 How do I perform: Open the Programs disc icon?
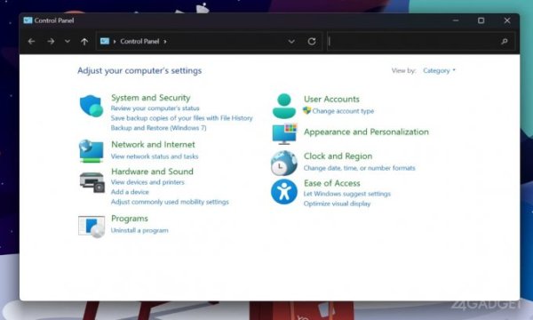91,226
